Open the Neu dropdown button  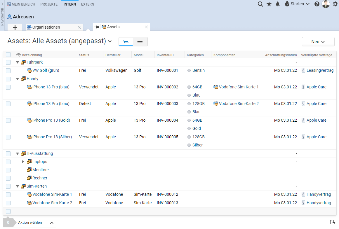(318, 42)
